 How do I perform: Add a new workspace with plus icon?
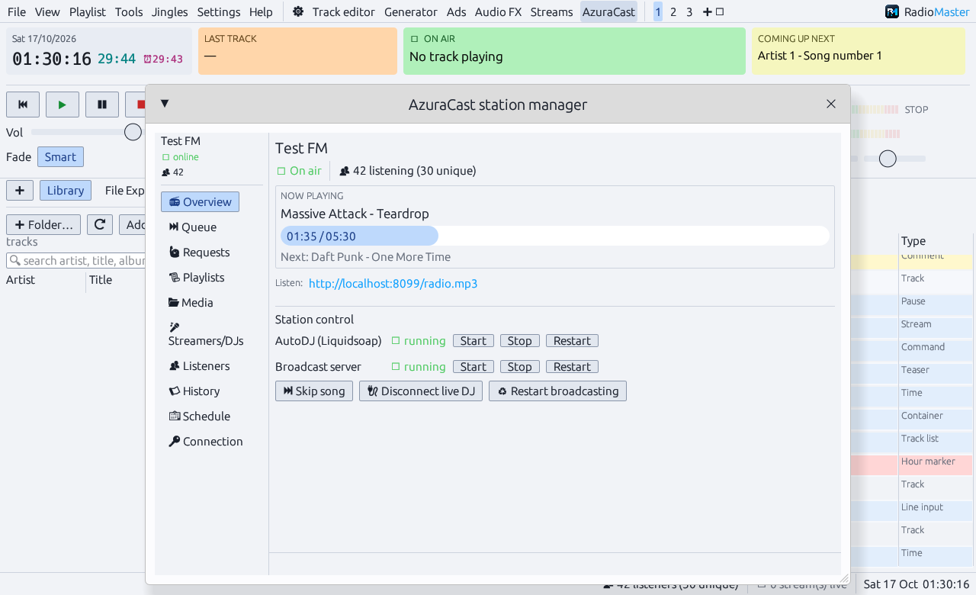tap(708, 11)
